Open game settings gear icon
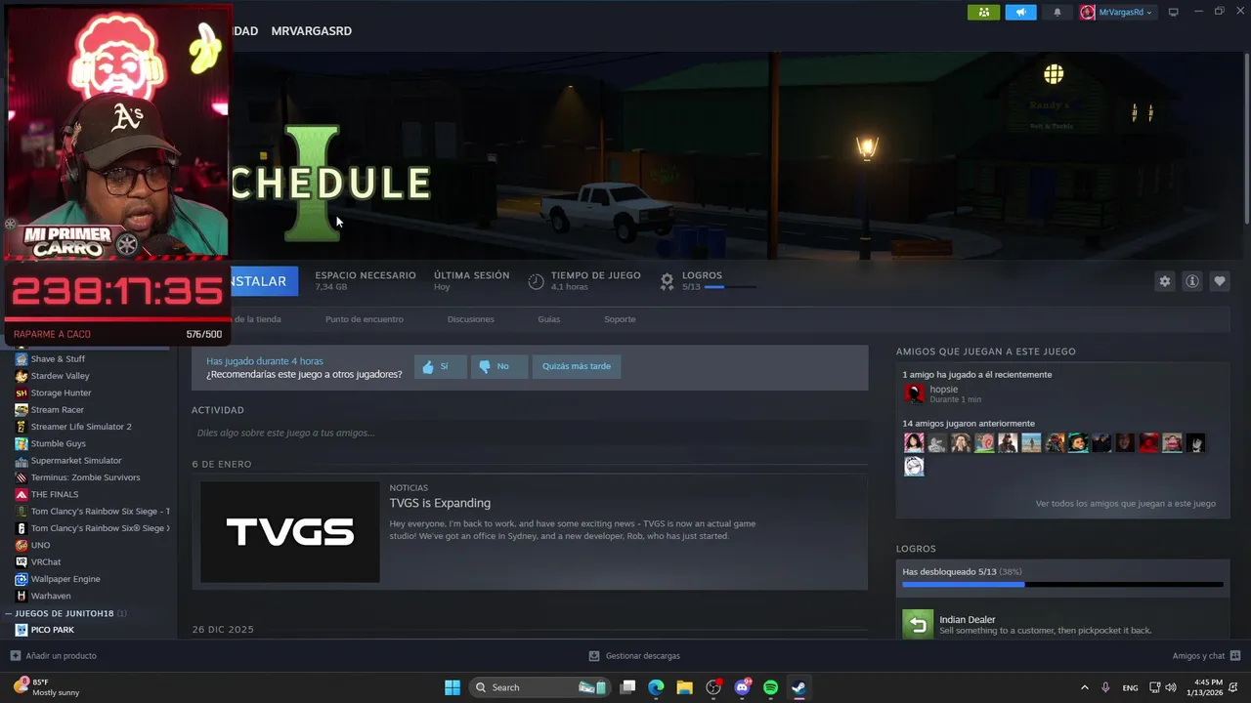Image resolution: width=1251 pixels, height=703 pixels. tap(1164, 281)
